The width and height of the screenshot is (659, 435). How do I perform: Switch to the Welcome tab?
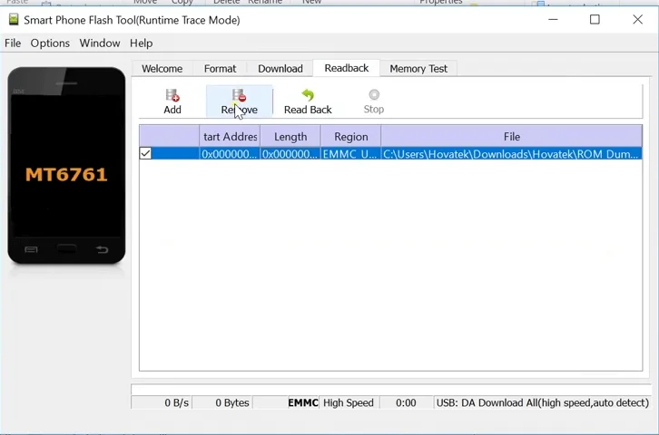(x=162, y=68)
